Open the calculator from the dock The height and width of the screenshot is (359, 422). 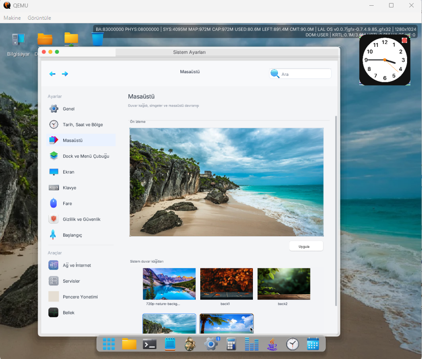pyautogui.click(x=231, y=344)
